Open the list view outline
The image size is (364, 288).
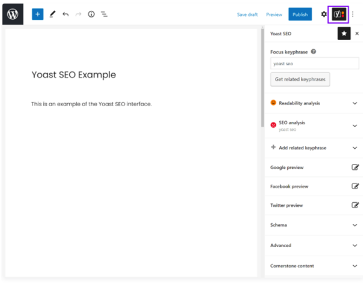tap(104, 14)
